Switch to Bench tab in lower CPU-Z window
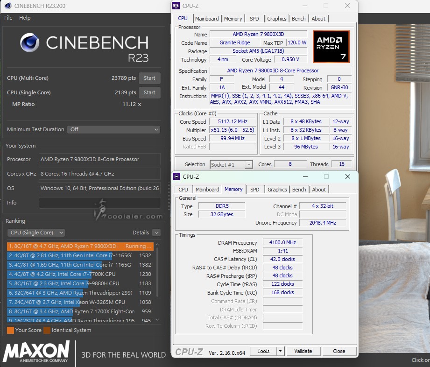The width and height of the screenshot is (430, 367). click(299, 190)
